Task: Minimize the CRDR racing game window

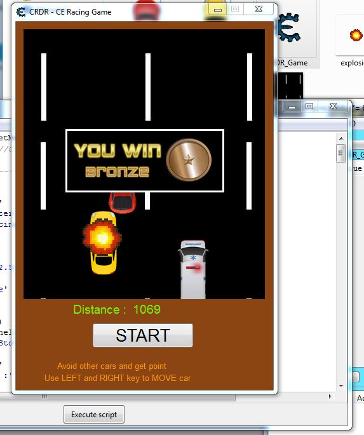Action: pos(218,10)
